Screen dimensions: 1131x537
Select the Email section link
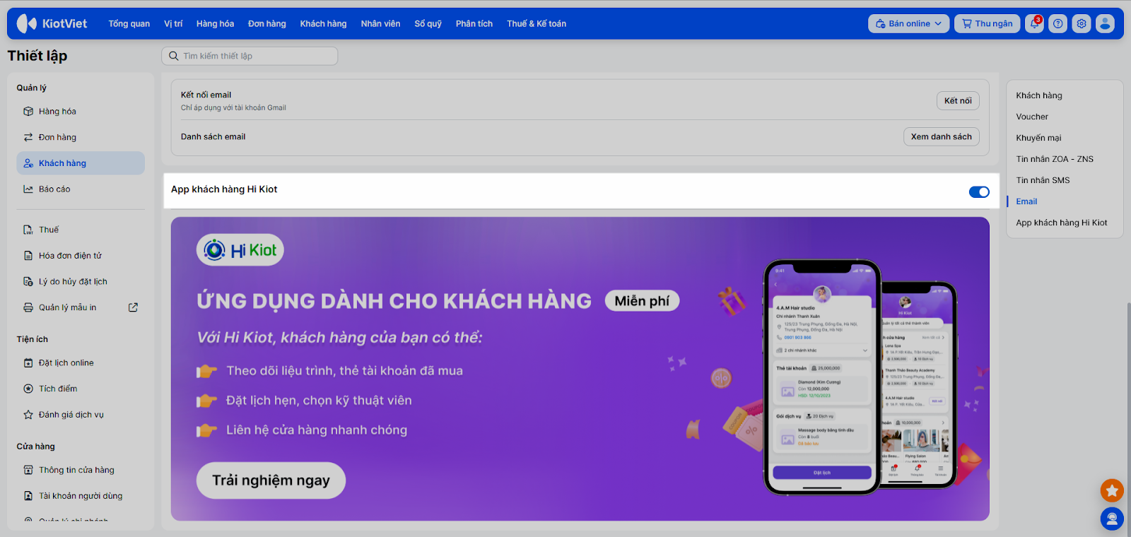1026,201
